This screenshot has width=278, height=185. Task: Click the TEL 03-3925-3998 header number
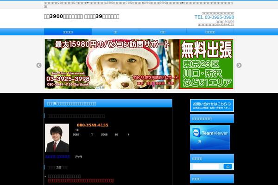click(214, 17)
